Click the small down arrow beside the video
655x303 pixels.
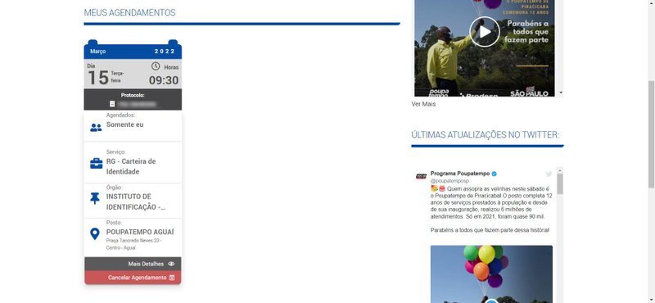(x=561, y=93)
